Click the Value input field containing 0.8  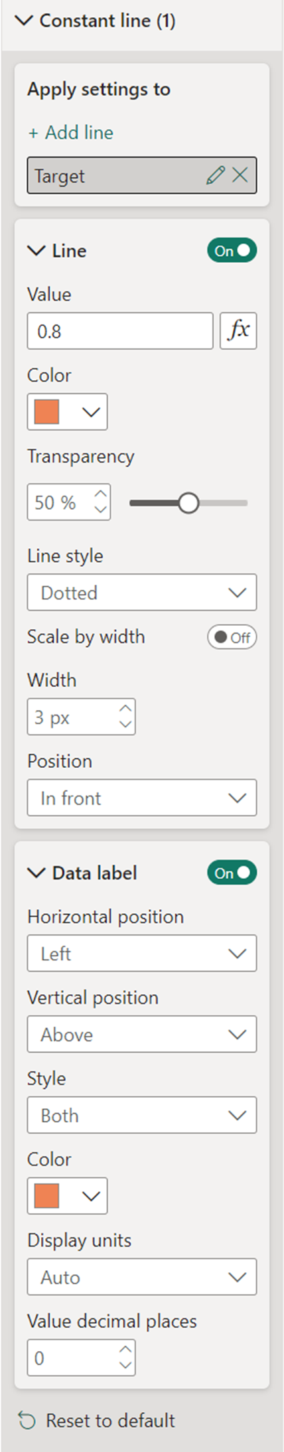point(120,330)
